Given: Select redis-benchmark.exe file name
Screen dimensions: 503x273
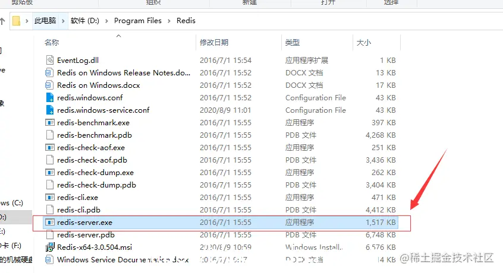Looking at the screenshot, I should coord(93,123).
